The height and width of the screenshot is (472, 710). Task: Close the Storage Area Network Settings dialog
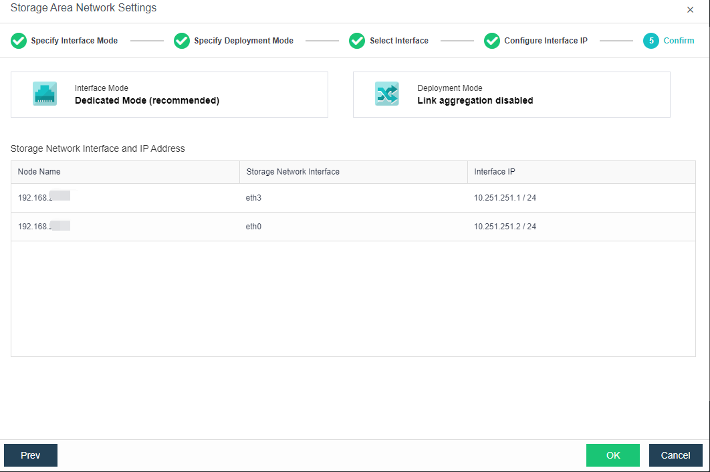(690, 9)
